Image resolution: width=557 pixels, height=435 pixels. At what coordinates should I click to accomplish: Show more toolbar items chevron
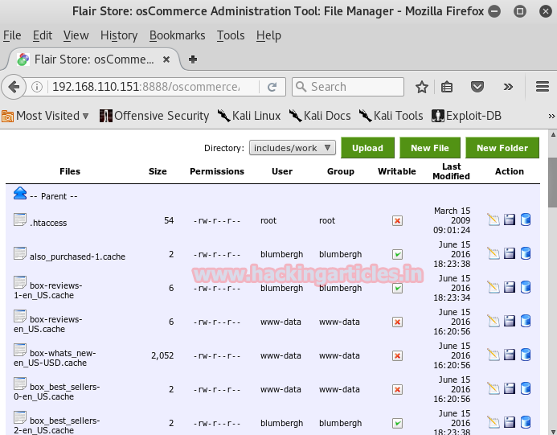coord(508,87)
